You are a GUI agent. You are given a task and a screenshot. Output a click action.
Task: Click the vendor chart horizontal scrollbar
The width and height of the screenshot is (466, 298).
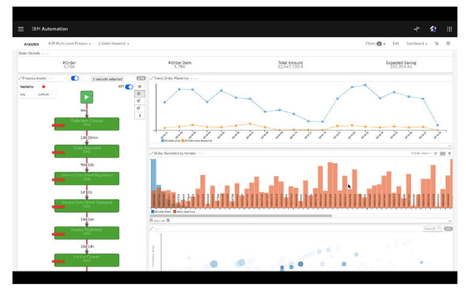[241, 216]
